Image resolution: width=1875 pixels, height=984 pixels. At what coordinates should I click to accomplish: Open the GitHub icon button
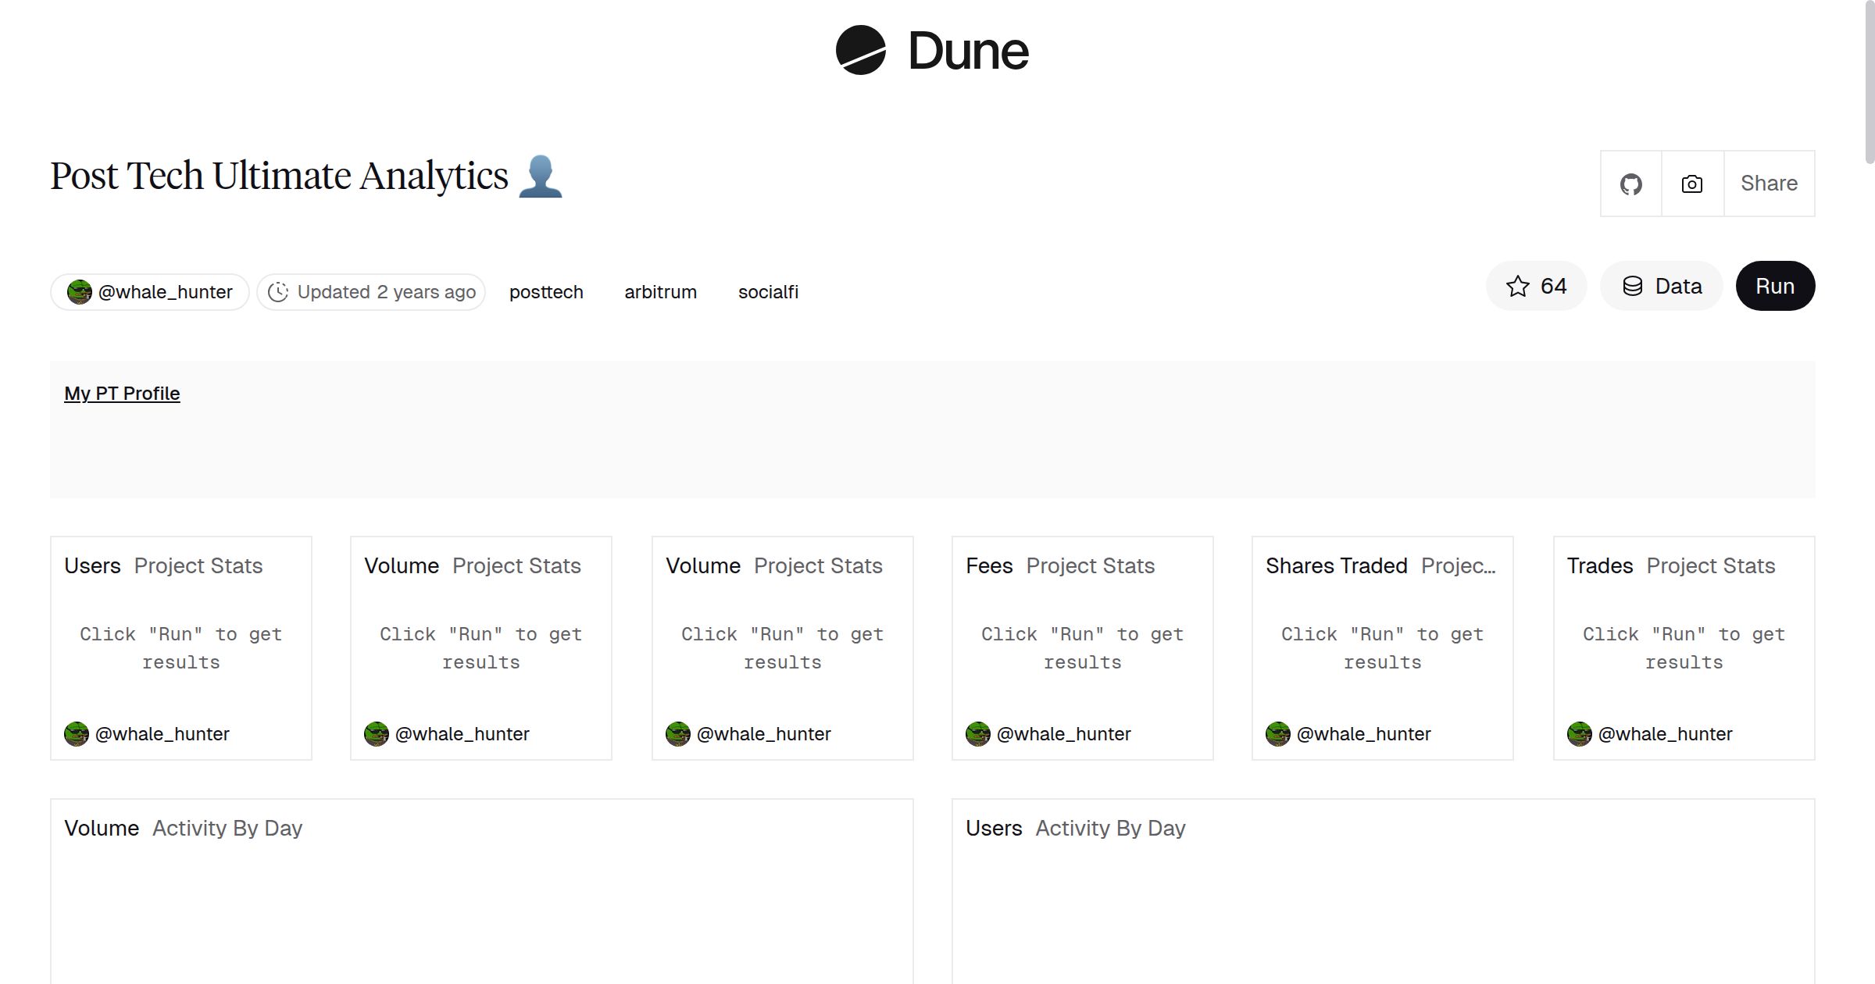click(x=1630, y=184)
